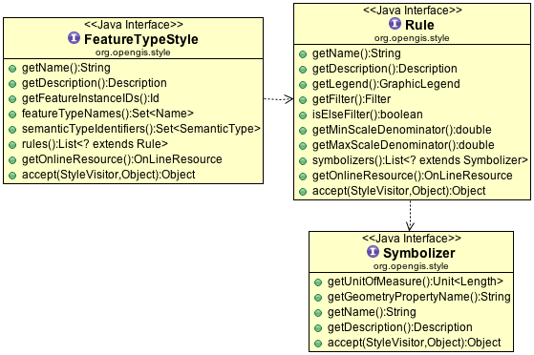This screenshot has height=355, width=534.
Task: Select accept(StyleVisitor,Object) in Rule
Action: tap(399, 191)
